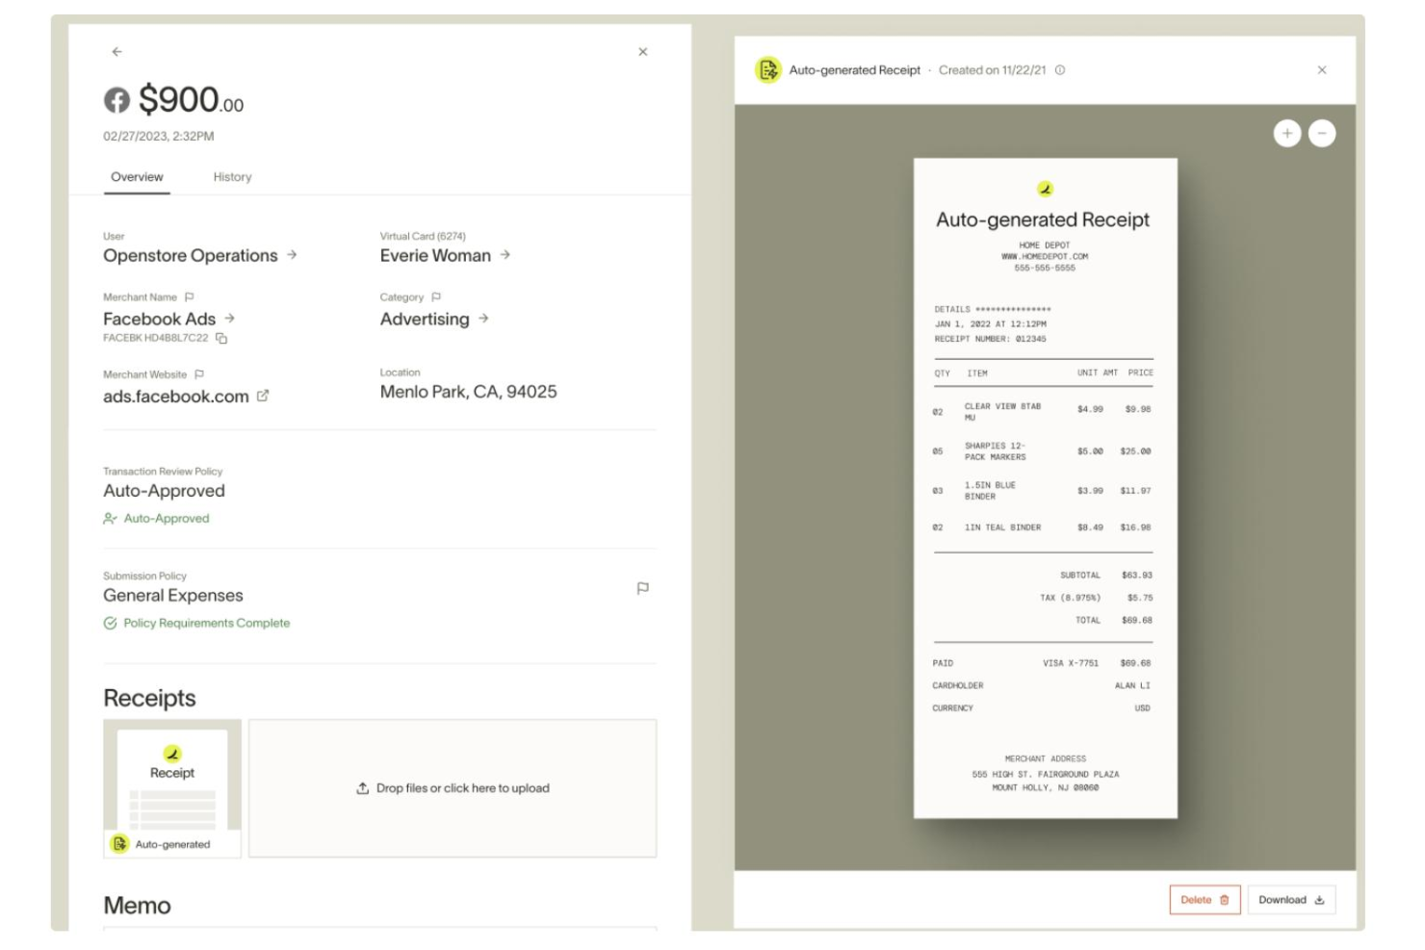Image resolution: width=1425 pixels, height=950 pixels.
Task: Zoom in on the receipt
Action: tap(1287, 134)
